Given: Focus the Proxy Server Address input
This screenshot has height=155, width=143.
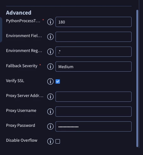Looking at the screenshot, I should [94, 97].
